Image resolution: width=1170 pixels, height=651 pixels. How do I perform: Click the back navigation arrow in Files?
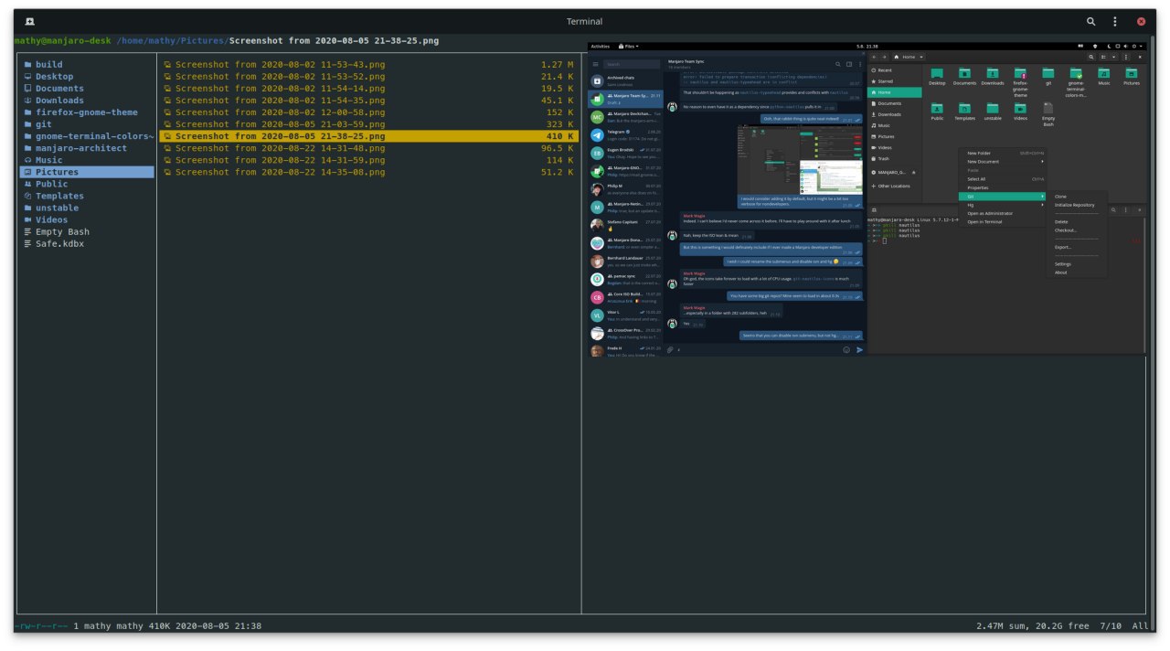[x=875, y=56]
